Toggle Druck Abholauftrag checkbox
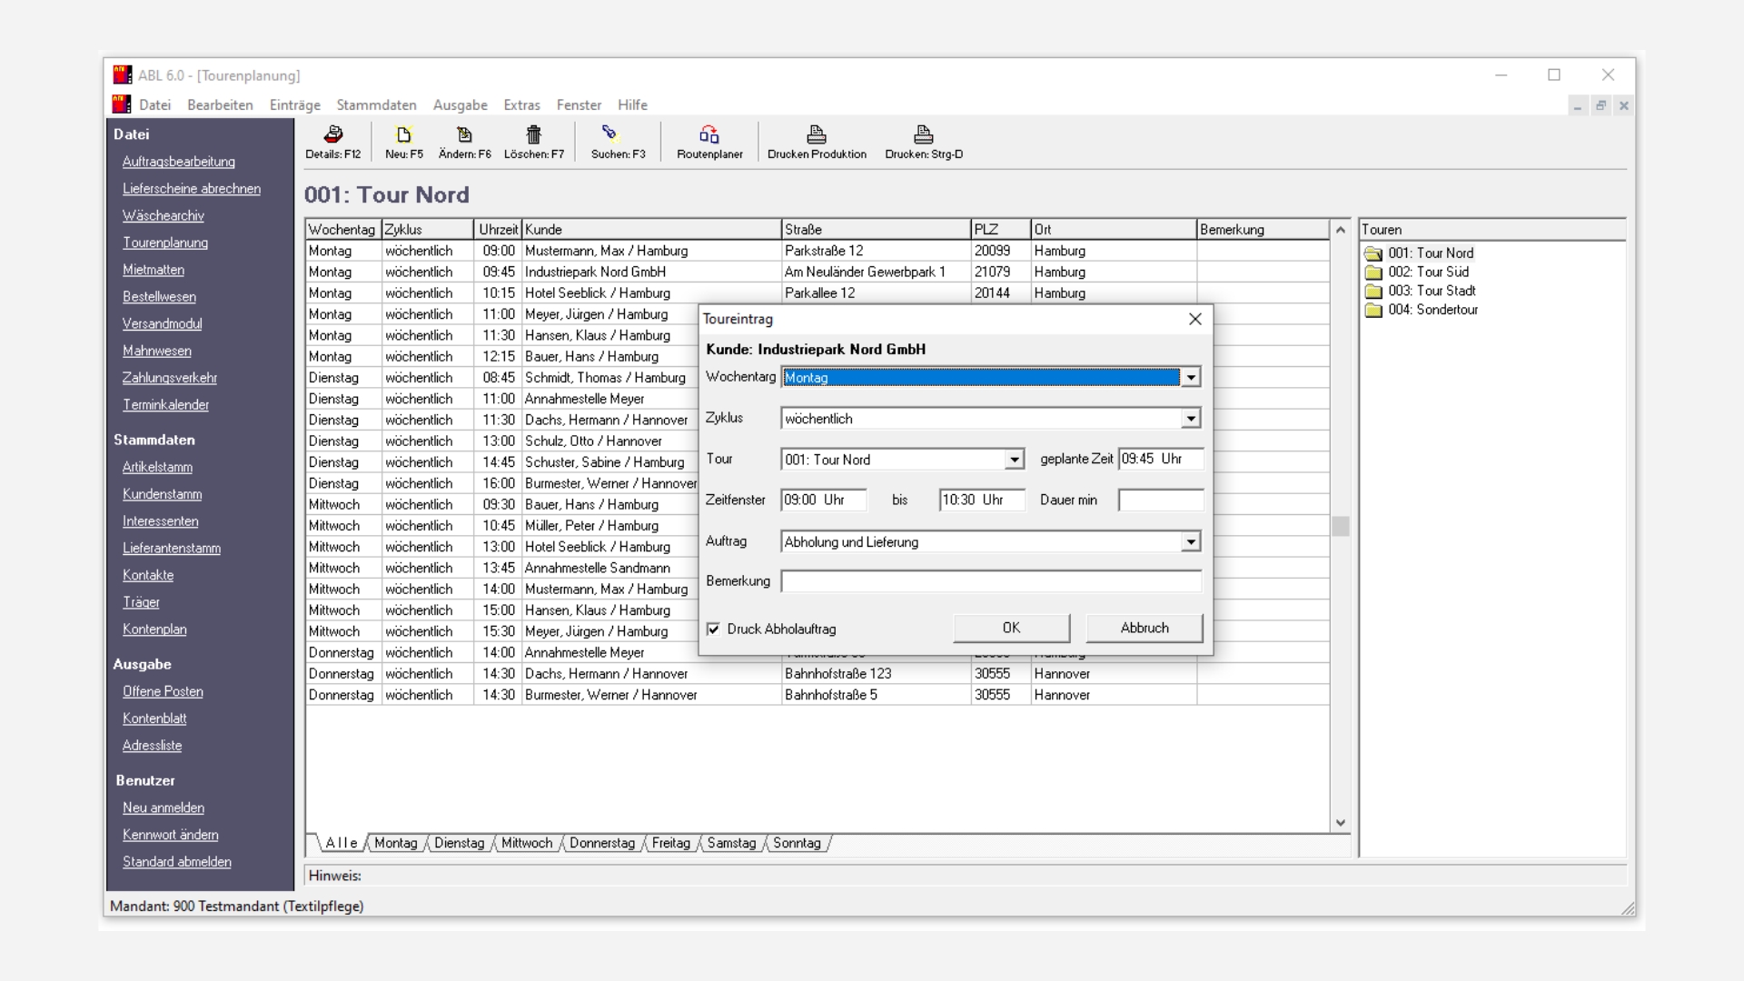The image size is (1744, 981). tap(713, 629)
